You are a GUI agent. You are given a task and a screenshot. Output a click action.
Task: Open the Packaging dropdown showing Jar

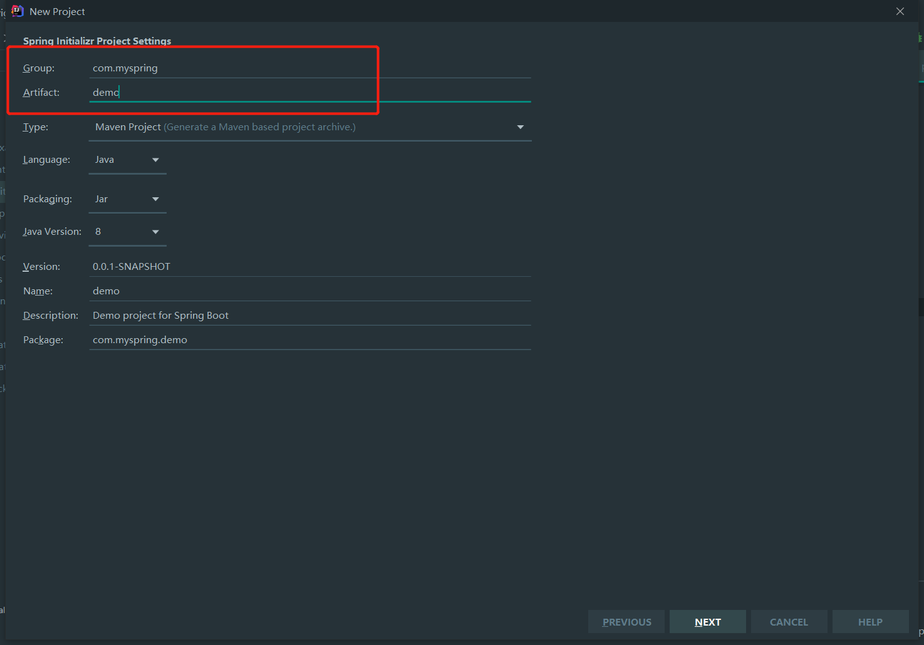[128, 199]
